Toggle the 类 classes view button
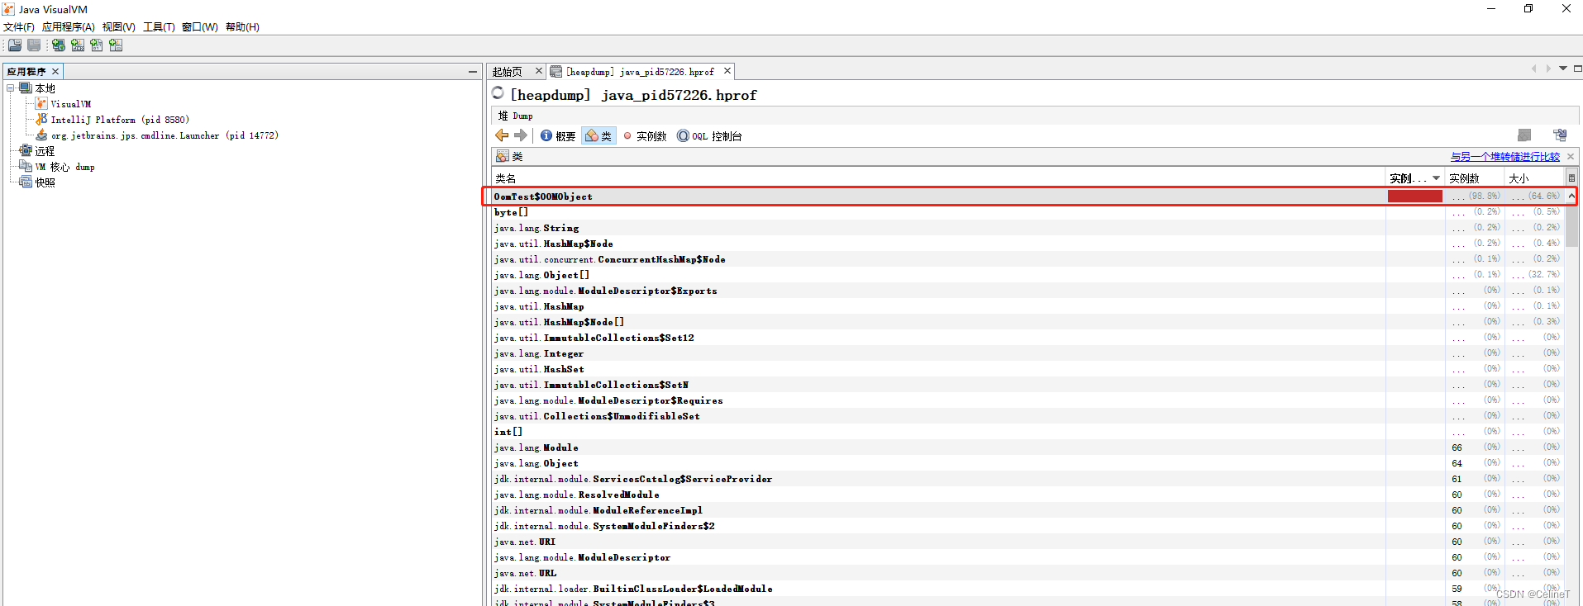Screen dimensions: 1583x606 click(x=599, y=136)
